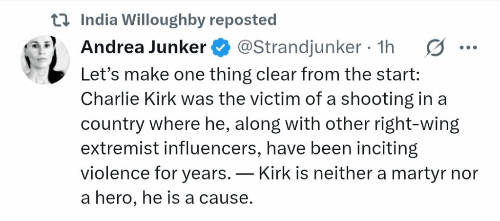This screenshot has height=221, width=500.
Task: Click the Andrea Junker display name
Action: (144, 47)
